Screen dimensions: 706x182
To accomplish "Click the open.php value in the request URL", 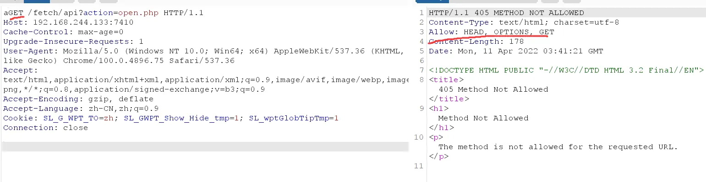I will [x=138, y=13].
